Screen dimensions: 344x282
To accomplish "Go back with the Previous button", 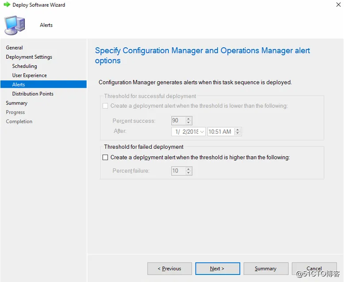I will pos(170,268).
